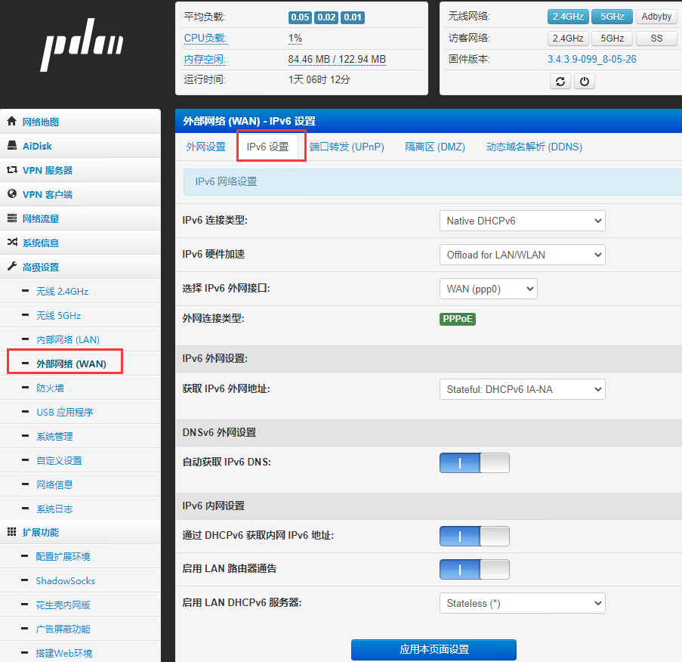Toggle wireless 2.4GHz button in 无线网络 row

coord(568,17)
